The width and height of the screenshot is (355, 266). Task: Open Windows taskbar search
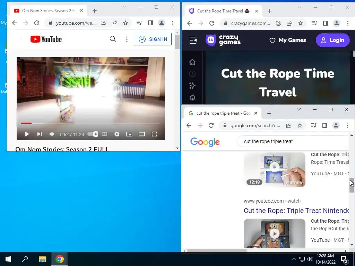tap(25, 259)
